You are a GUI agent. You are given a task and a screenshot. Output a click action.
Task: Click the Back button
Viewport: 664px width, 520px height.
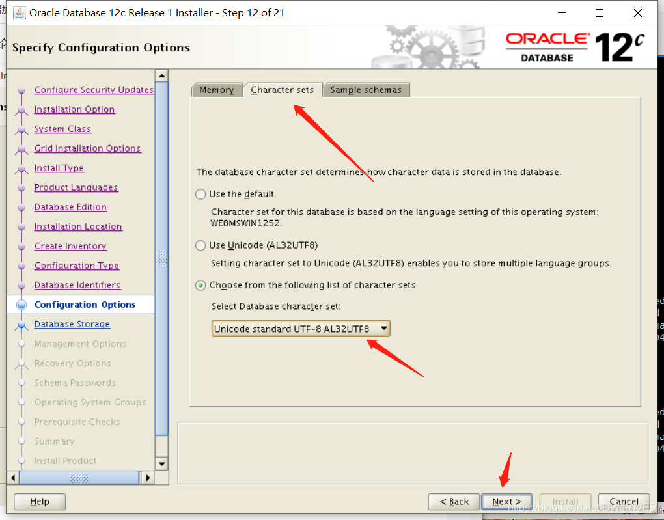click(454, 502)
